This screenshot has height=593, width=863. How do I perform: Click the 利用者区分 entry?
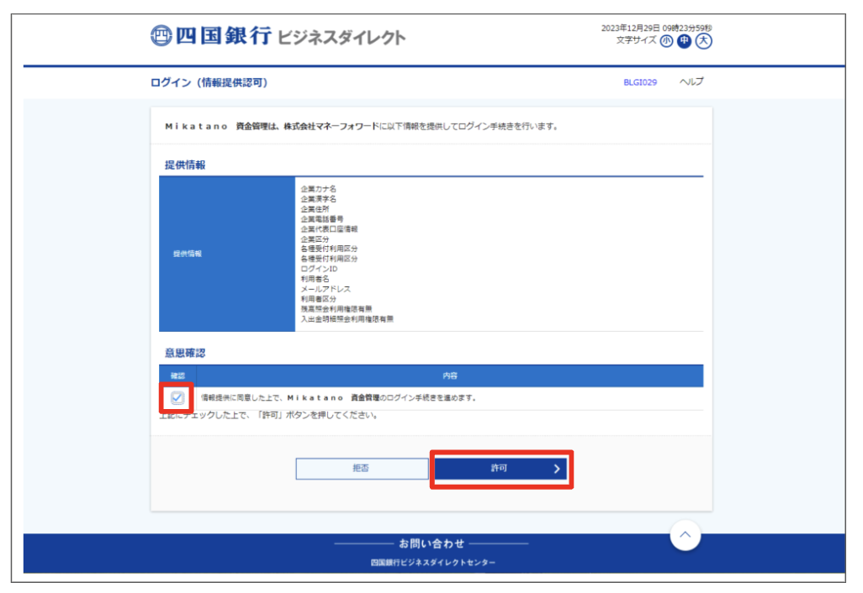[x=318, y=299]
